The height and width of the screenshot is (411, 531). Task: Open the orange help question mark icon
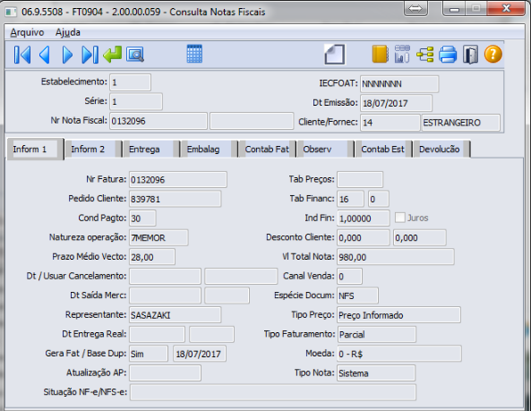[x=493, y=54]
